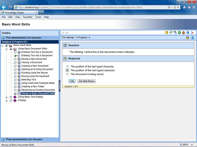The image size is (197, 147).
Task: Open the Using Insert and Overtype Mode lesson
Action: click(x=38, y=83)
